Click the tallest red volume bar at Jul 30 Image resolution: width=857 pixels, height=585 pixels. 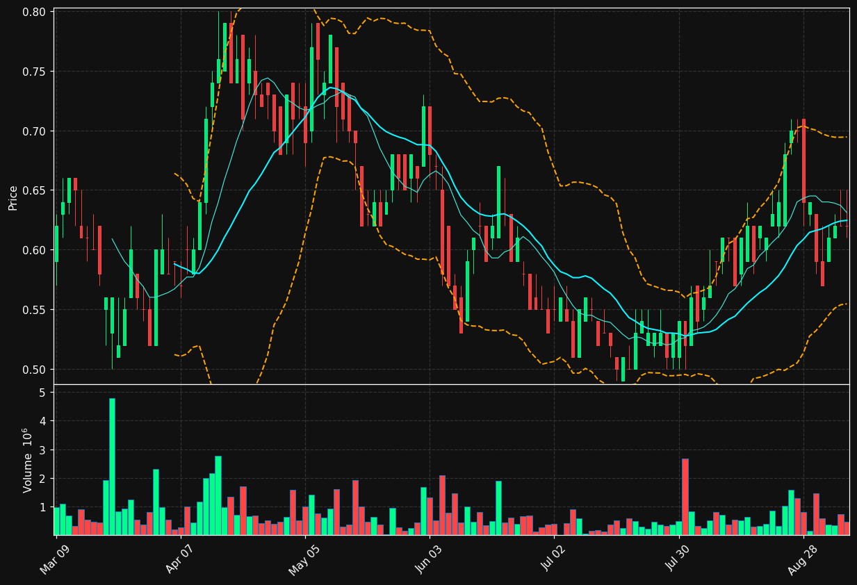point(685,497)
